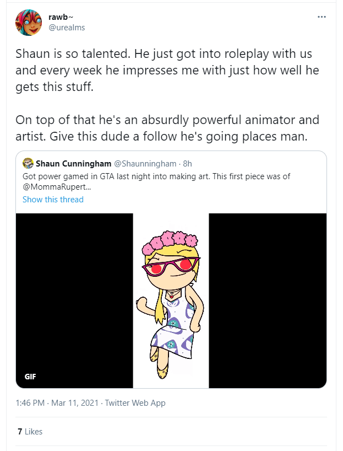The image size is (343, 451).
Task: View the 7 Likes list
Action: tap(30, 432)
